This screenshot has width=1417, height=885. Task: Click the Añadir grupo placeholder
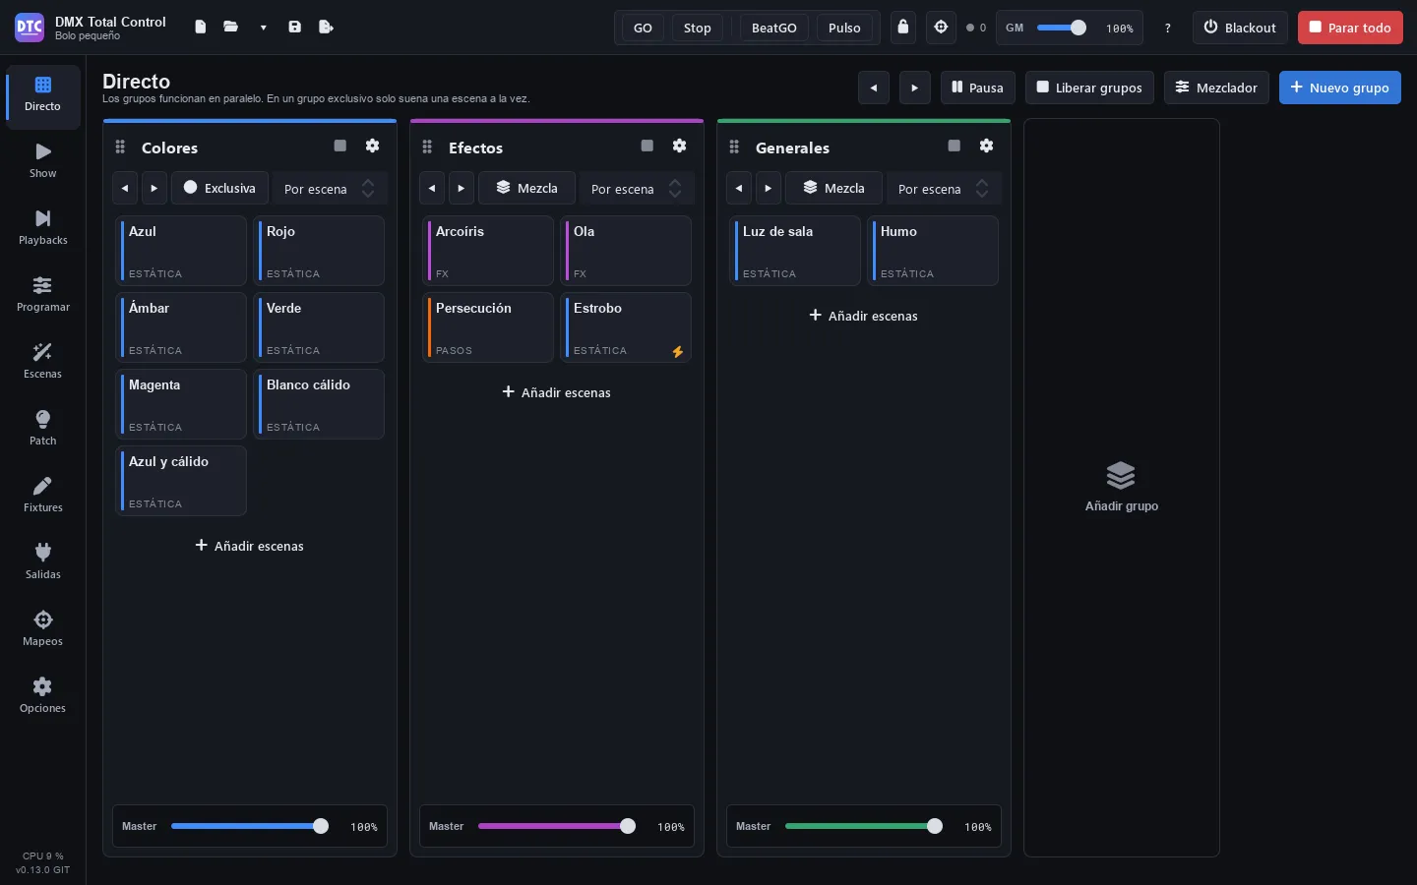click(1122, 488)
